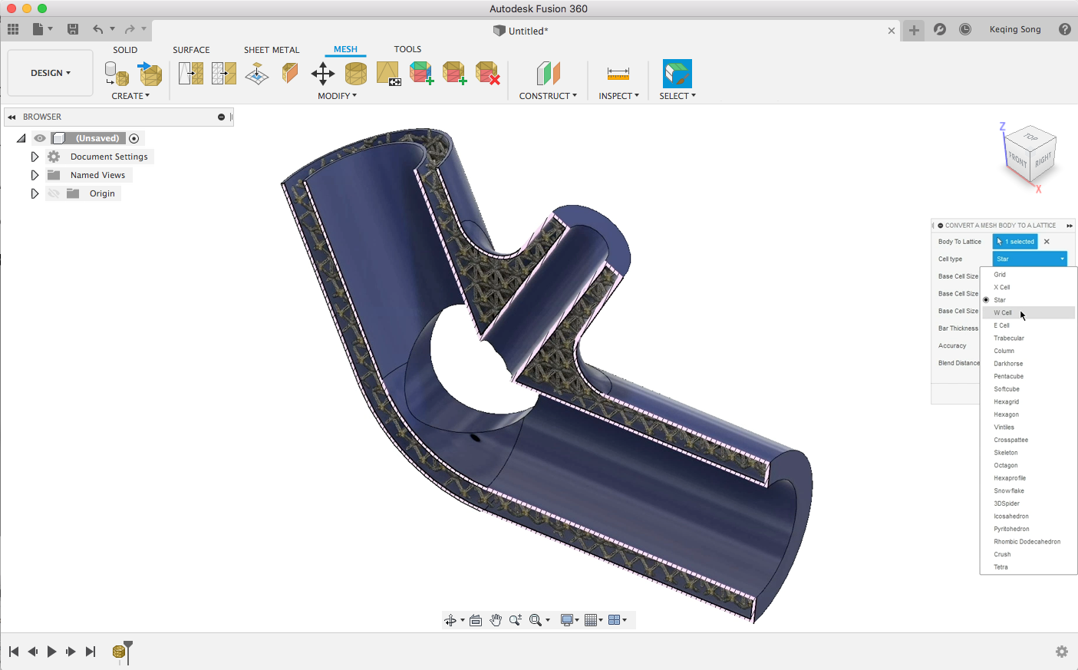Open the File menu dropdown
The width and height of the screenshot is (1078, 670).
pos(42,29)
